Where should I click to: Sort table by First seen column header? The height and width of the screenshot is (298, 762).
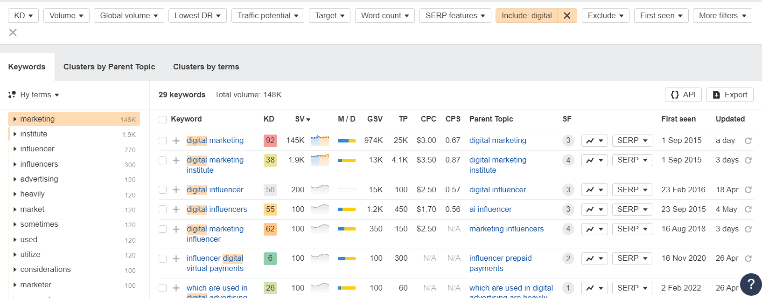click(x=678, y=119)
